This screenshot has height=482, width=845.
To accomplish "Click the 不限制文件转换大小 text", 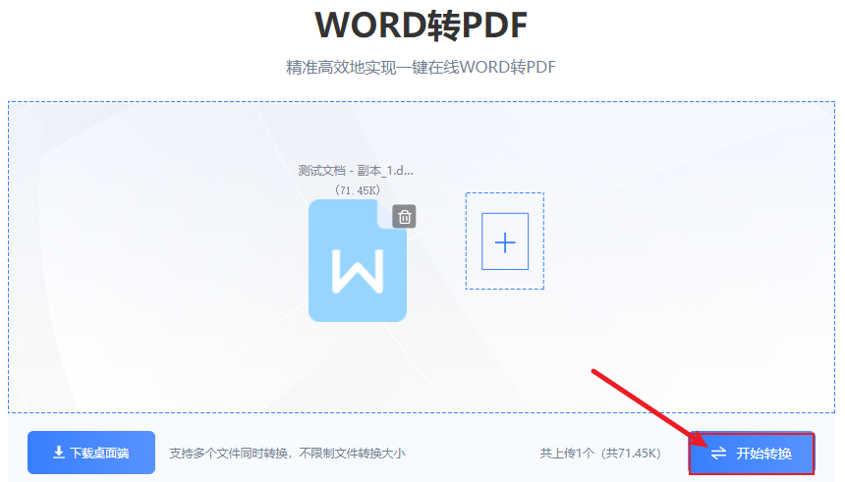I will [x=352, y=454].
